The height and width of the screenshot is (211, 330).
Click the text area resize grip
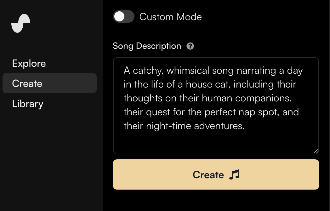click(x=316, y=151)
